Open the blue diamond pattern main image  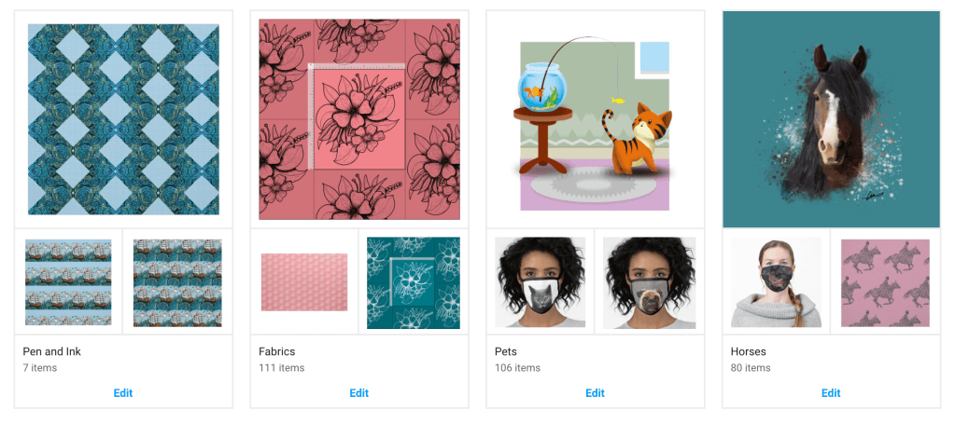point(123,119)
